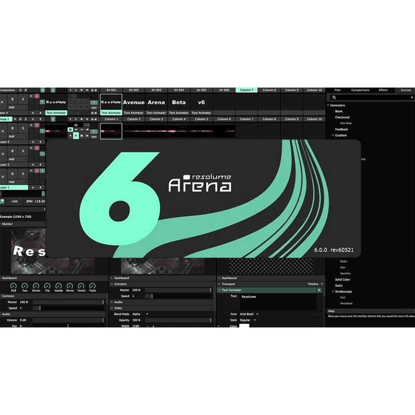415x415 pixels.
Task: Play Layer 3 clip backwards
Action: pos(70,136)
